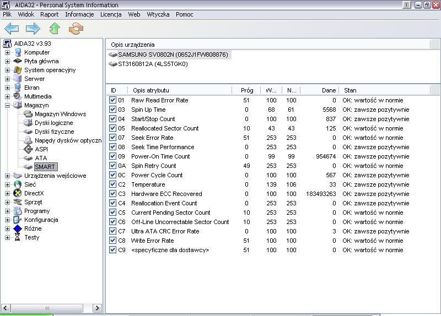441x316 pixels.
Task: Click the Opis urządzenia column header
Action: click(x=268, y=45)
